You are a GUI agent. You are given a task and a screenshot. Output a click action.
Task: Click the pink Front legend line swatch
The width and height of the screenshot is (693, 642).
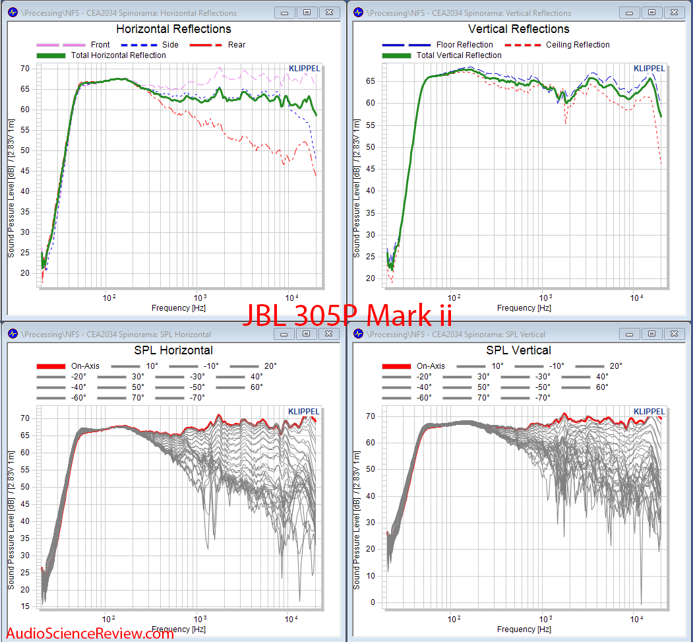click(61, 45)
